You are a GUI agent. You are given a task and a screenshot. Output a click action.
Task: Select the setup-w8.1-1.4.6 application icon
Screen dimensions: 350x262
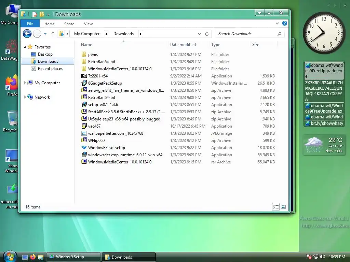(84, 104)
